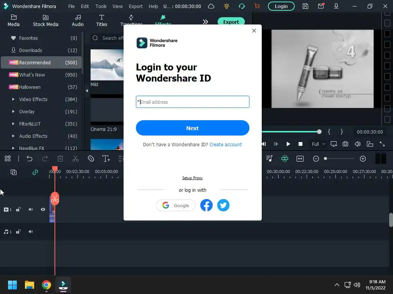The height and width of the screenshot is (294, 393).
Task: Collapse the effects panel with arrow handle
Action: point(87,91)
